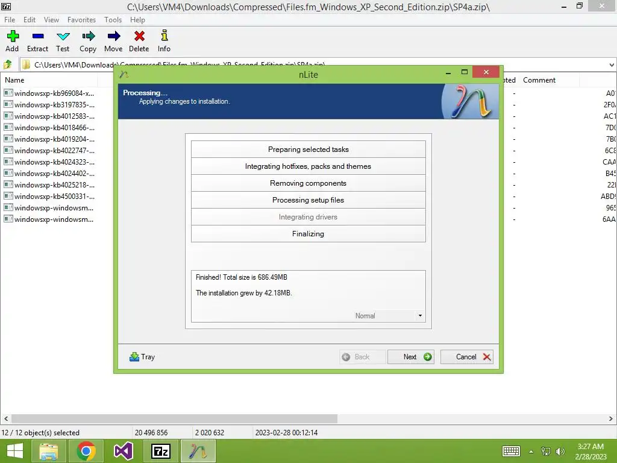This screenshot has height=463, width=617.
Task: Click the greyed Integrating drivers step
Action: point(308,217)
